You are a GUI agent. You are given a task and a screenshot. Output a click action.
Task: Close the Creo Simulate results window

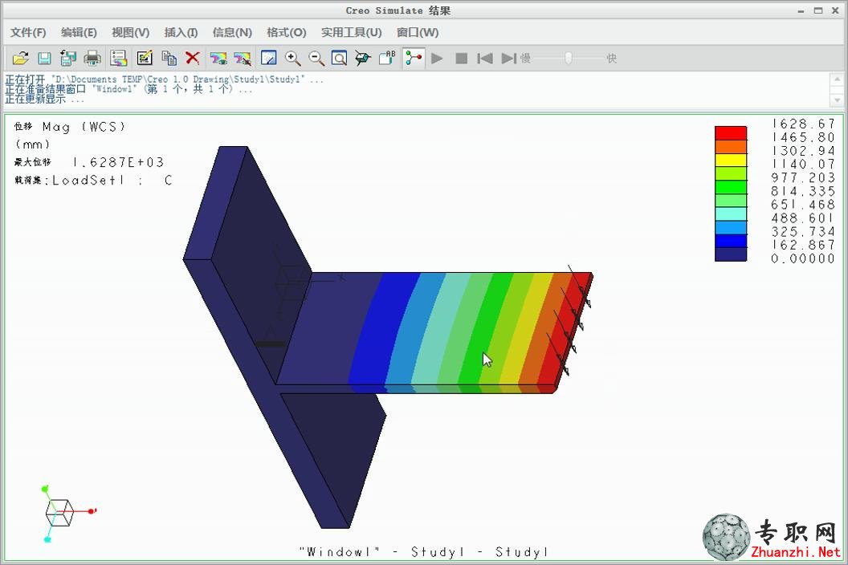point(835,10)
